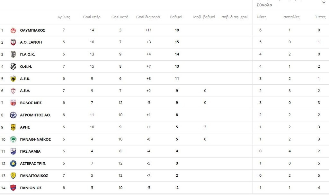This screenshot has width=329, height=195.
Task: Click the Ισοπαλίες column header
Action: pos(291,17)
